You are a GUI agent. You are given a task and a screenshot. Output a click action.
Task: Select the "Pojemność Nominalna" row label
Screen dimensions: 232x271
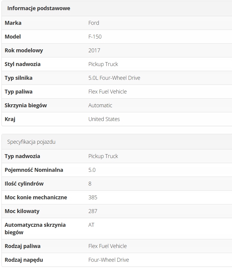pos(34,170)
